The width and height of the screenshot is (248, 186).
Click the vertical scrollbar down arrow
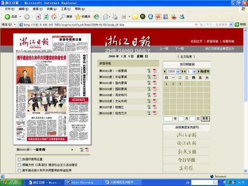(245, 171)
